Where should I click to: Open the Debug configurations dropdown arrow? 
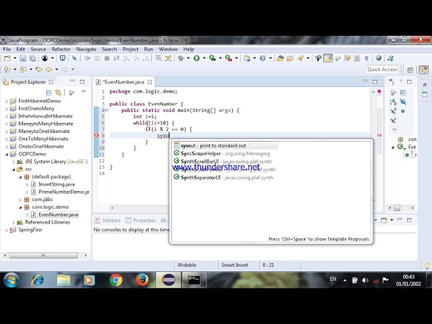[188, 58]
